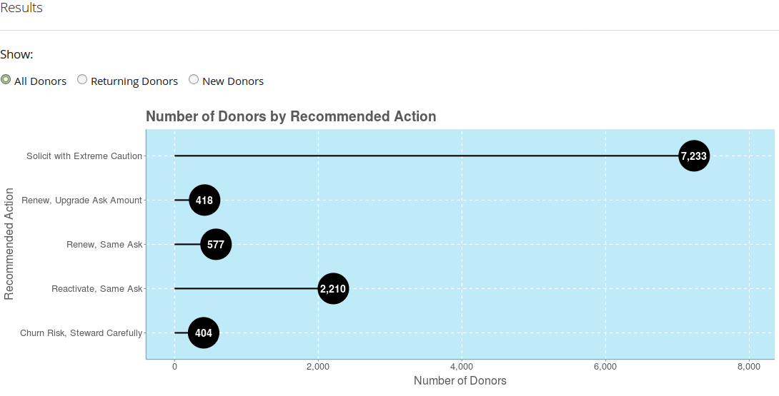The image size is (779, 396).
Task: Select the Churn Risk, Steward Carefully label
Action: [81, 333]
